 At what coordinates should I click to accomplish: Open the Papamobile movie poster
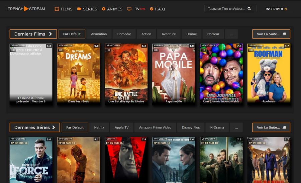(x=174, y=74)
